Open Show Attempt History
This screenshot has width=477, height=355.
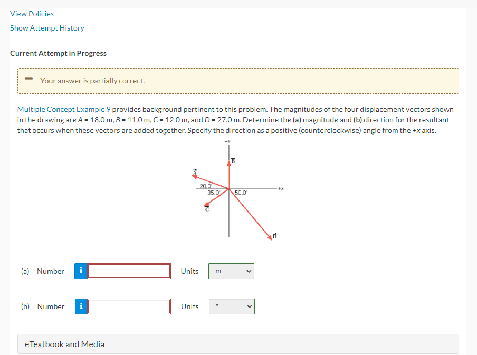(47, 28)
